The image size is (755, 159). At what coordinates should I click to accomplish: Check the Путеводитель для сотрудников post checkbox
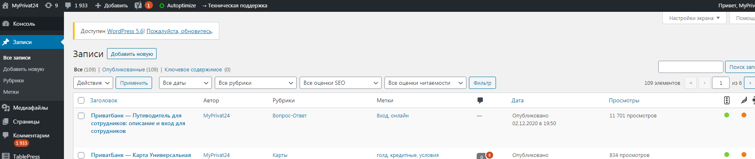pyautogui.click(x=81, y=116)
